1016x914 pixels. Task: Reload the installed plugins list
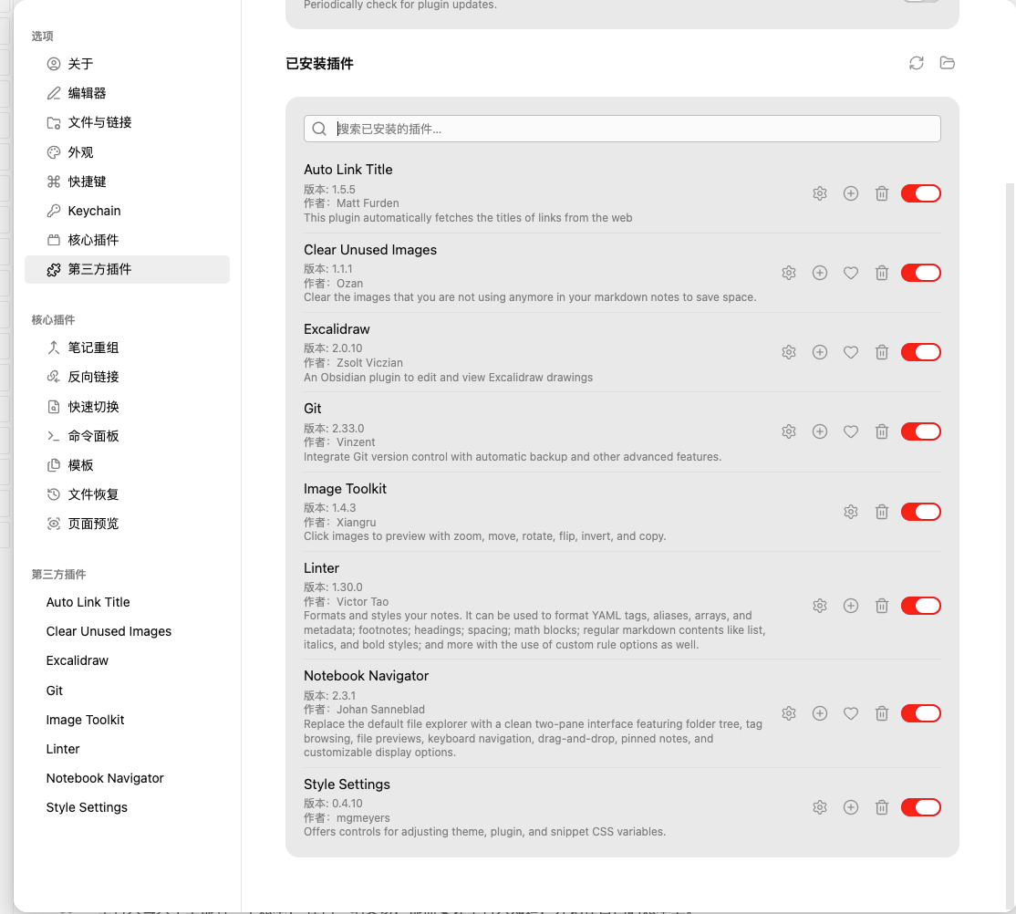(917, 63)
